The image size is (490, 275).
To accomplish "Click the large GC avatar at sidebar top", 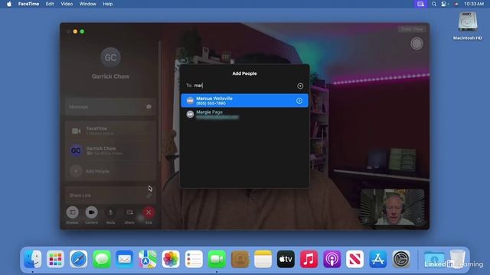I will (x=110, y=57).
